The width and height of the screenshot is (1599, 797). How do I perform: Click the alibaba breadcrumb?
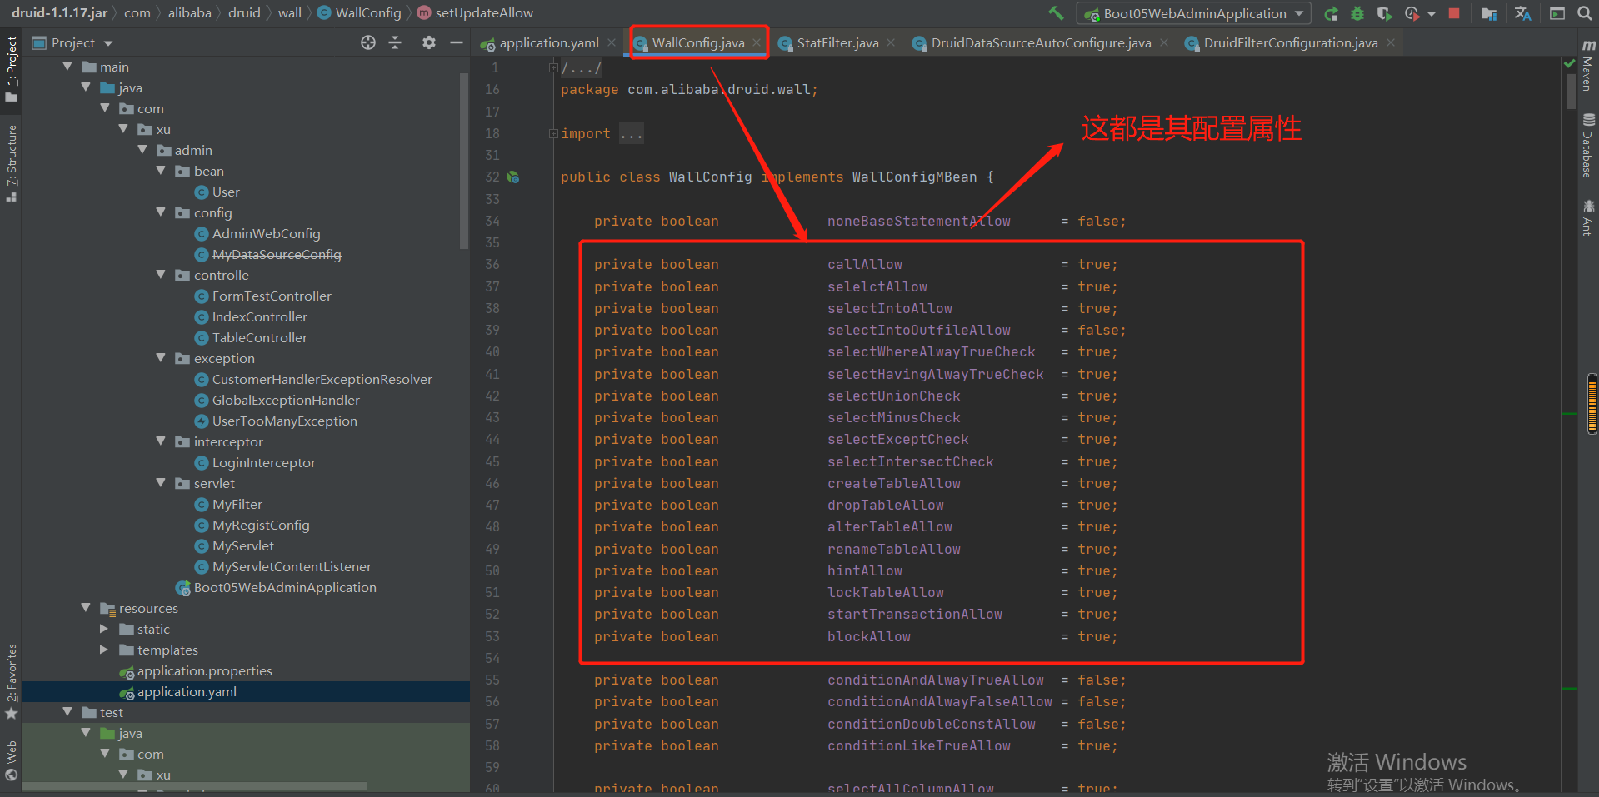[190, 13]
